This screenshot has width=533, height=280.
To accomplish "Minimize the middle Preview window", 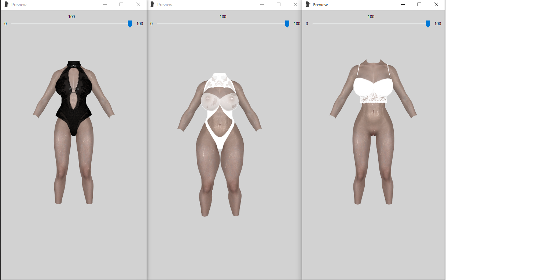I will 262,5.
